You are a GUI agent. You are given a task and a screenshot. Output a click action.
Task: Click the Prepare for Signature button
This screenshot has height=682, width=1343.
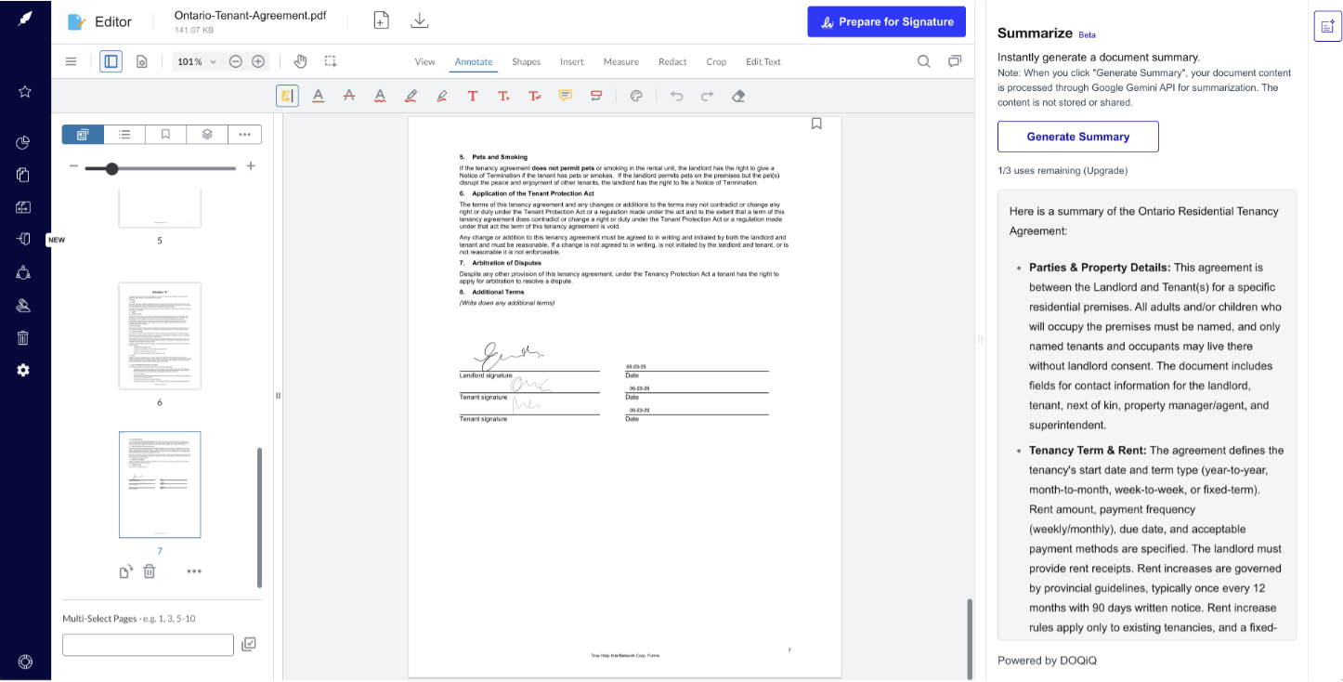click(886, 21)
